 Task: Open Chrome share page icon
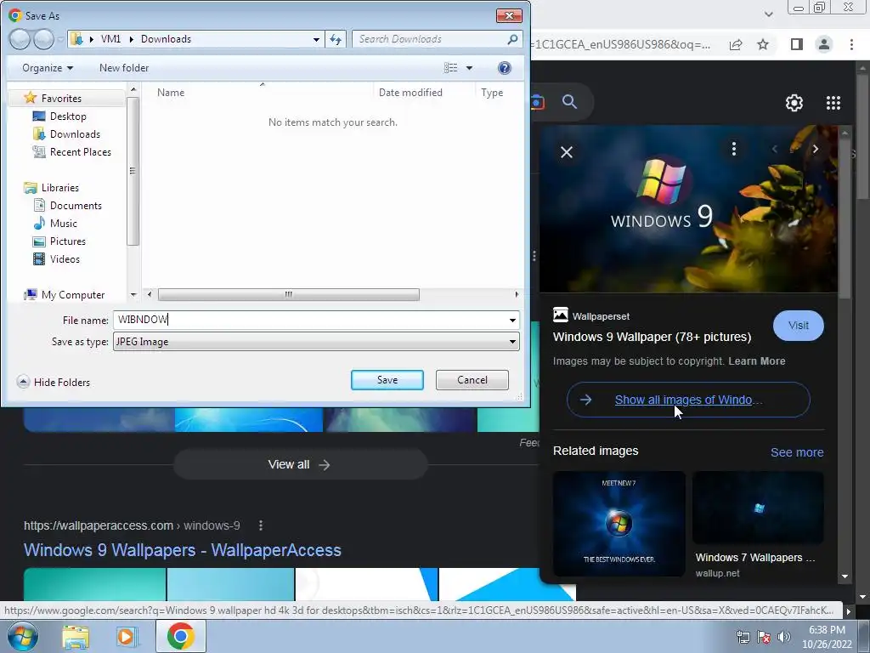click(x=736, y=44)
